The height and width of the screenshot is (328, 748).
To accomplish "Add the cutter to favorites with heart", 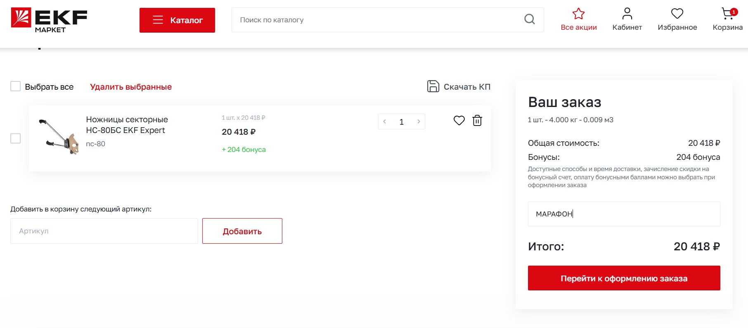I will [459, 121].
